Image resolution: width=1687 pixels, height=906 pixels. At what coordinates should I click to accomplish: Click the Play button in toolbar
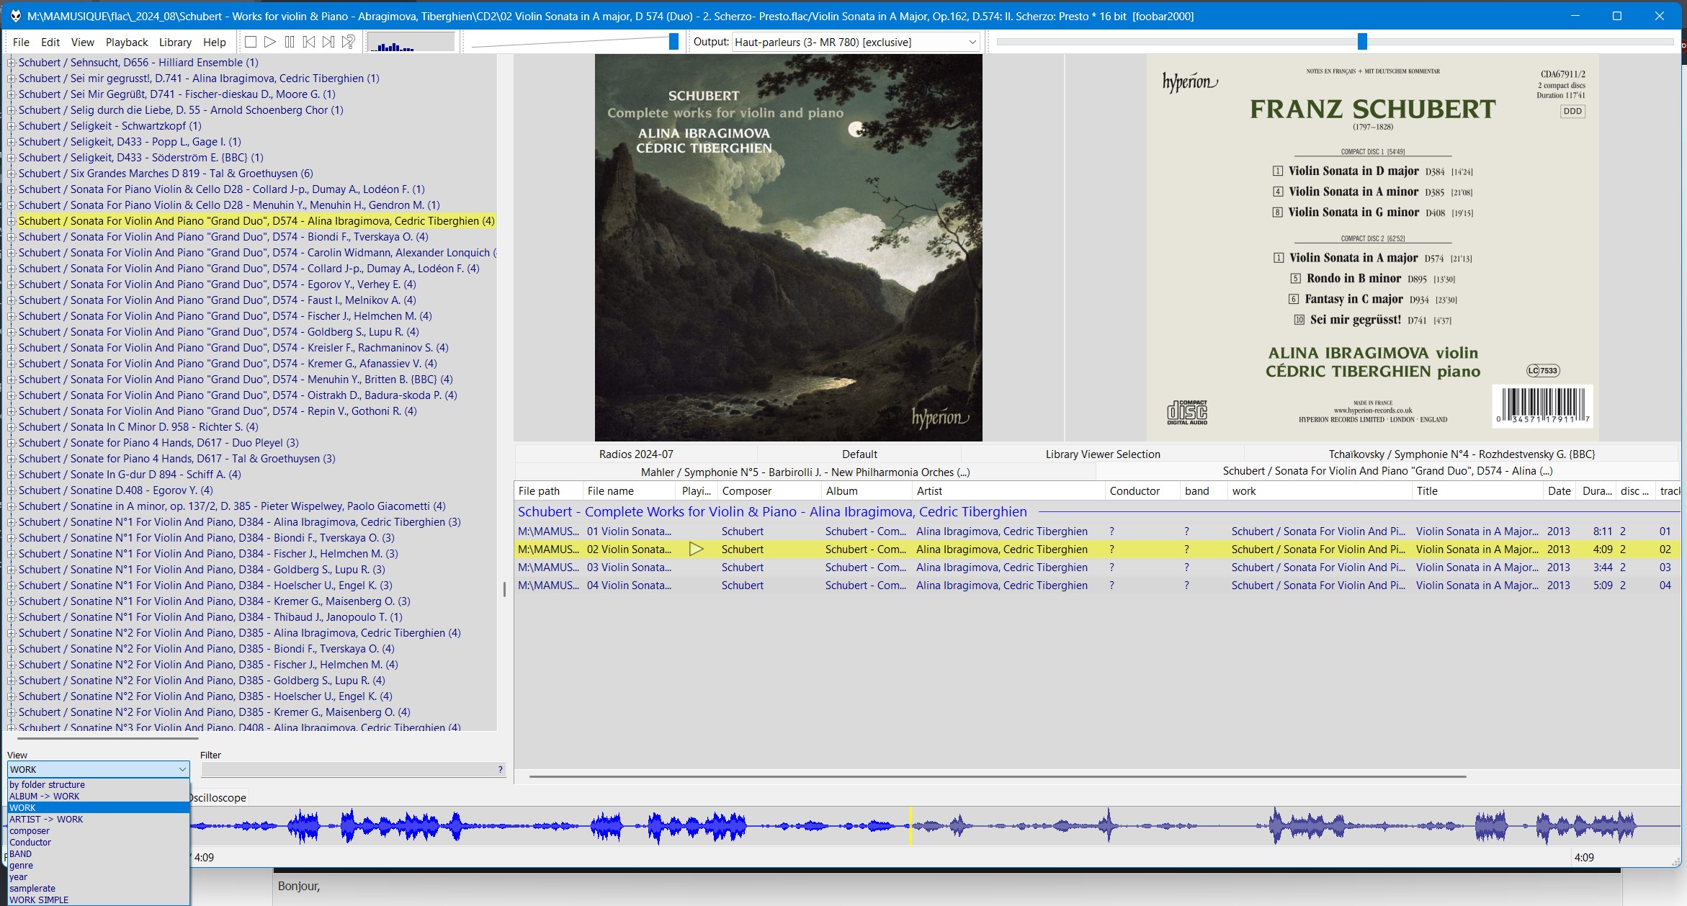click(x=270, y=42)
